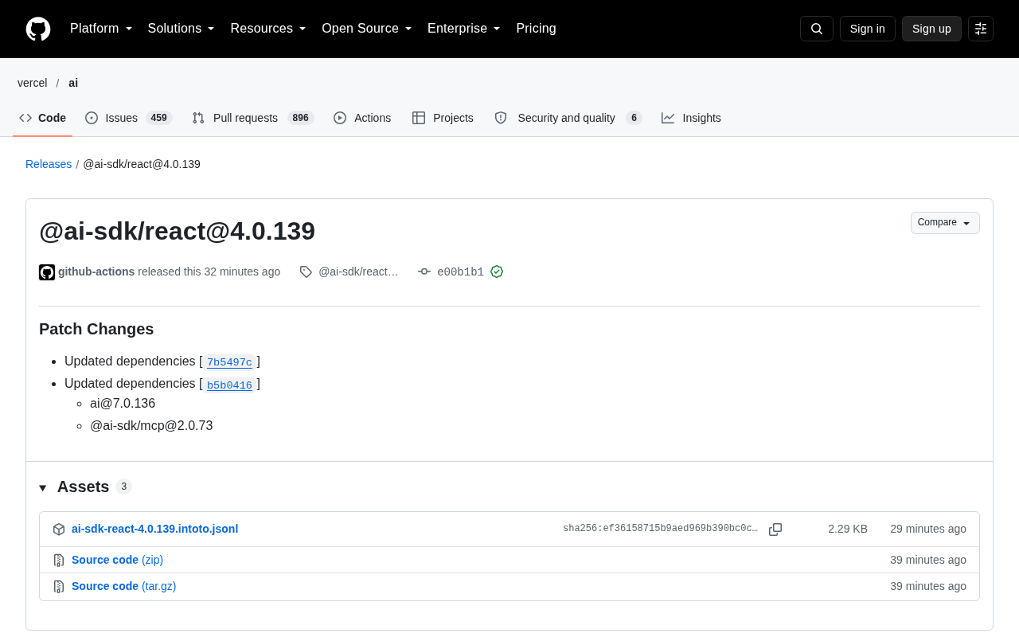Click the @ai-sdk/react@4.0.139 release heading
This screenshot has height=637, width=1019.
tap(177, 231)
